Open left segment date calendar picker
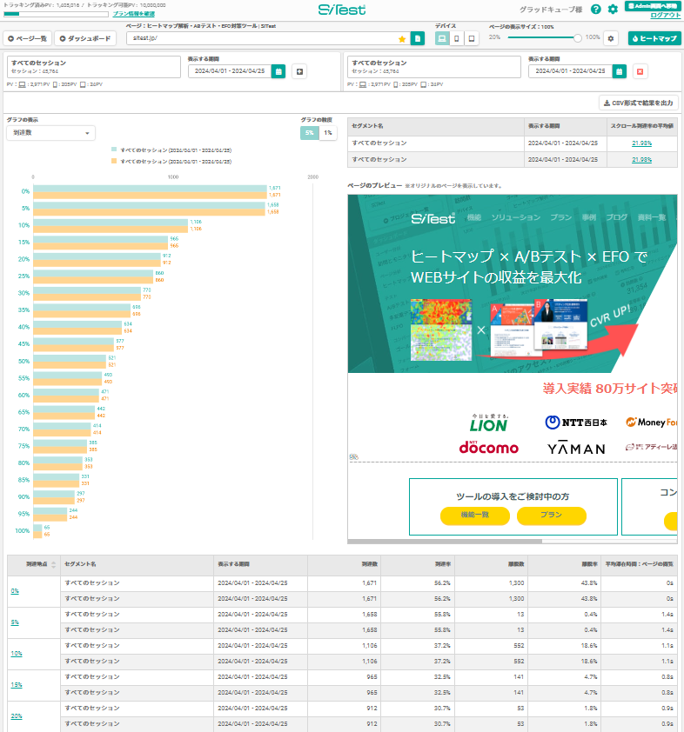 [x=278, y=71]
